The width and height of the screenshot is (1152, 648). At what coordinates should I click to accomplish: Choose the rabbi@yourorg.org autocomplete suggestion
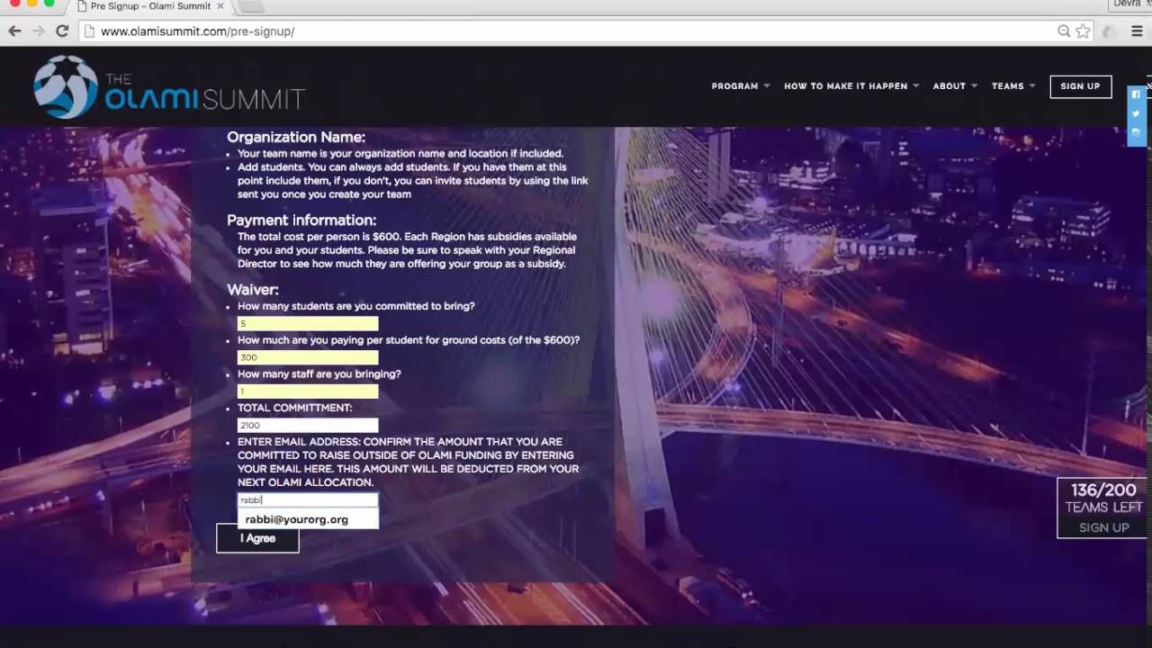point(308,519)
